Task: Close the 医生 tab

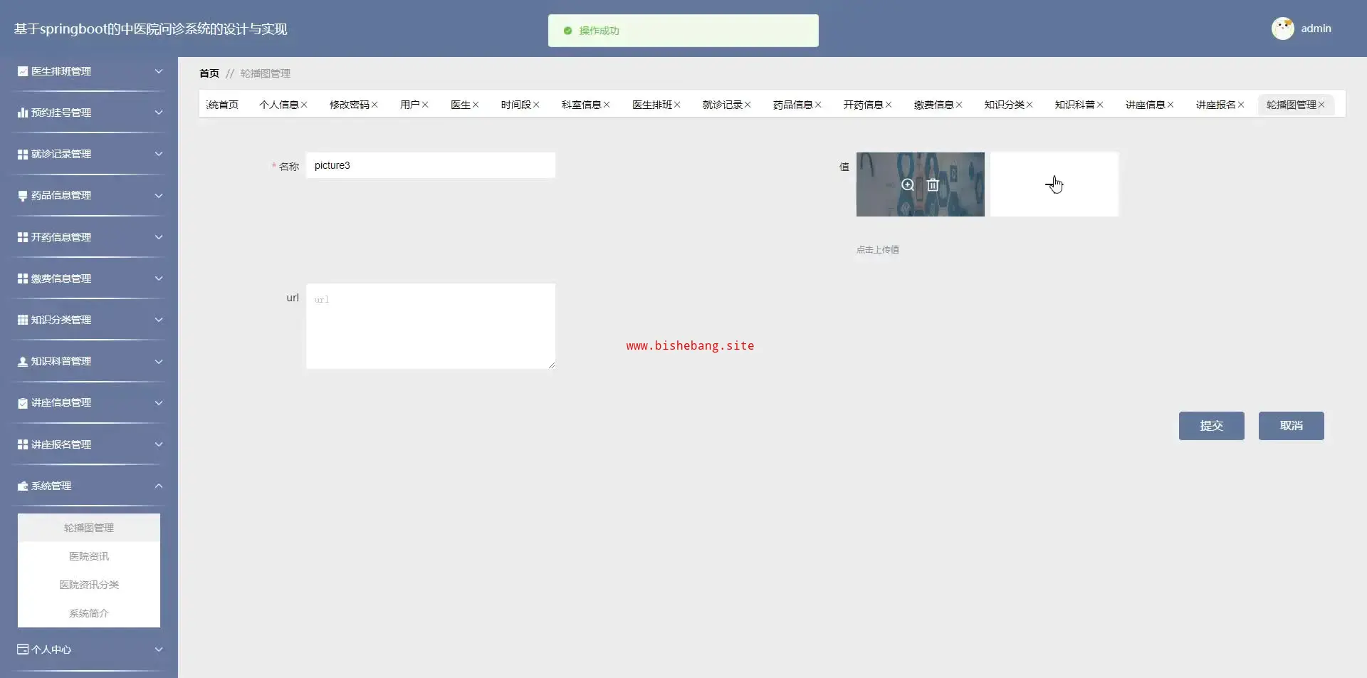Action: click(x=476, y=105)
